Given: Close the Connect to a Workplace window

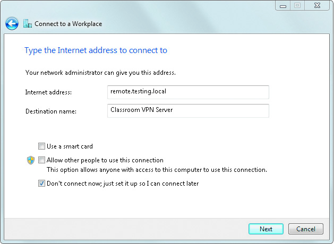Looking at the screenshot, I should tap(317, 5).
